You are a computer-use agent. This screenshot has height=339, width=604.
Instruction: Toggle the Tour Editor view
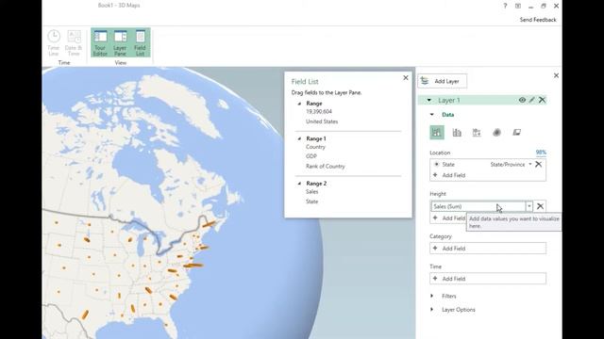pos(100,43)
